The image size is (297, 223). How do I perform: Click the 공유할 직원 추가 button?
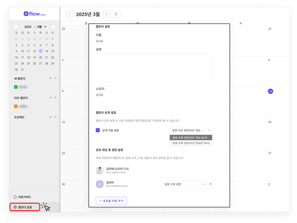coord(111,201)
